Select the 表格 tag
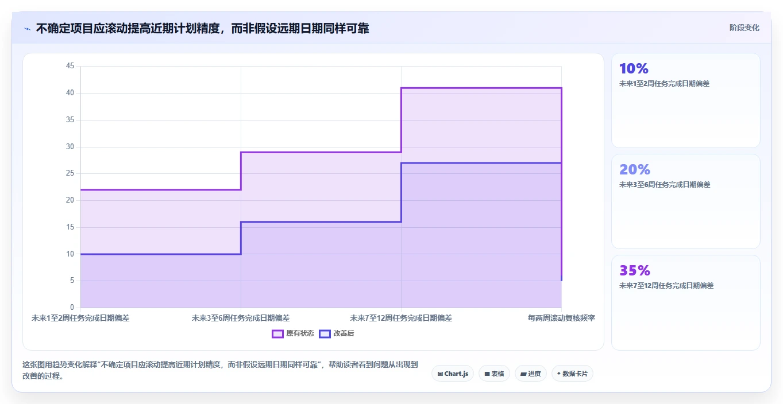783x404 pixels. 494,374
